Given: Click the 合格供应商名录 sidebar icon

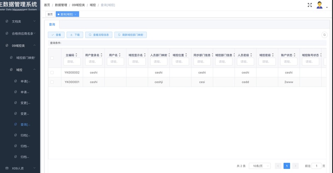Looking at the screenshot, I should tap(7, 34).
